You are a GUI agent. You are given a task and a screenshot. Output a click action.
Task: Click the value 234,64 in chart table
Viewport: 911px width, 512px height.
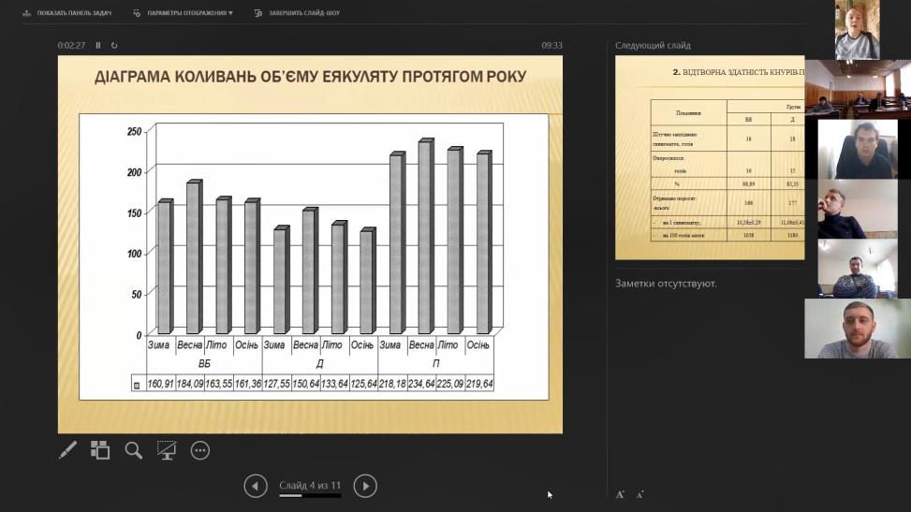(421, 384)
